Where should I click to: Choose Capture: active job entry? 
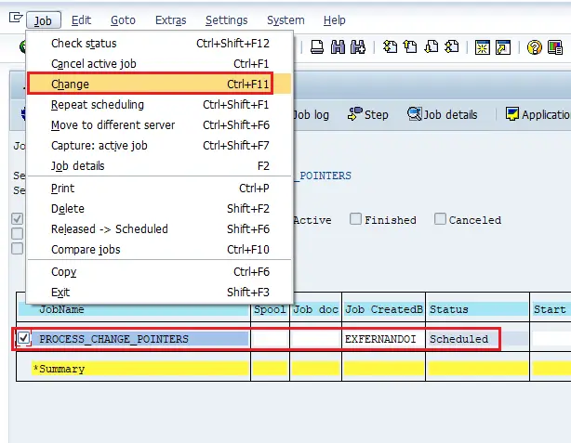[160, 146]
